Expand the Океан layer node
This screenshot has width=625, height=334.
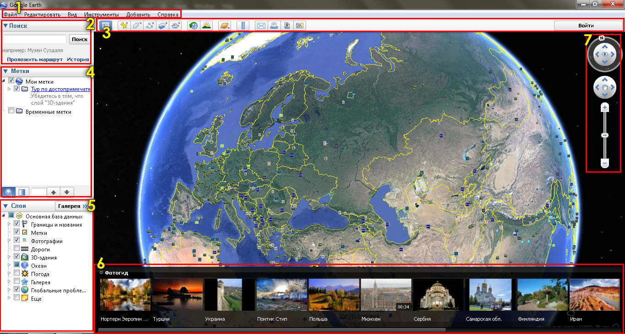click(9, 265)
